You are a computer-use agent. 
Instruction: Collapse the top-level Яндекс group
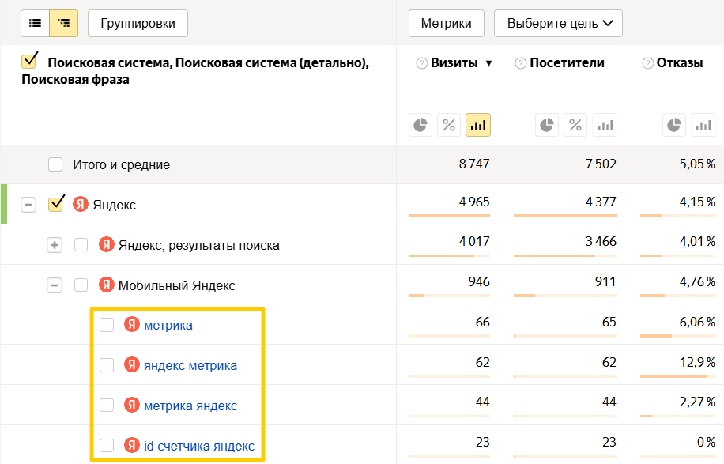(x=28, y=205)
